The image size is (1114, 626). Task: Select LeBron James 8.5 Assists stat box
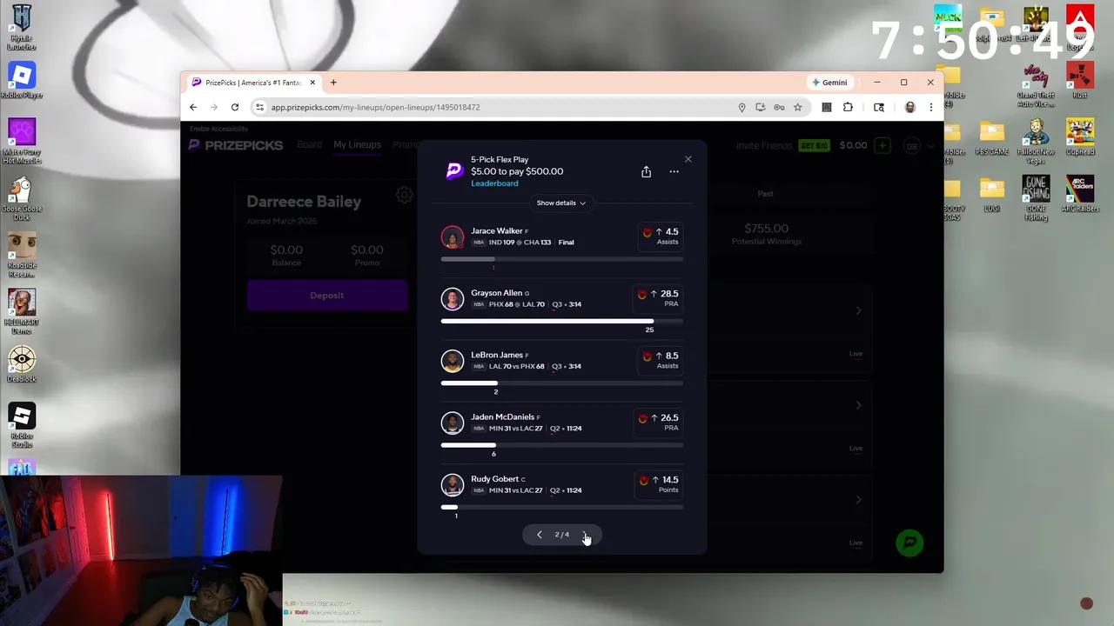point(660,360)
